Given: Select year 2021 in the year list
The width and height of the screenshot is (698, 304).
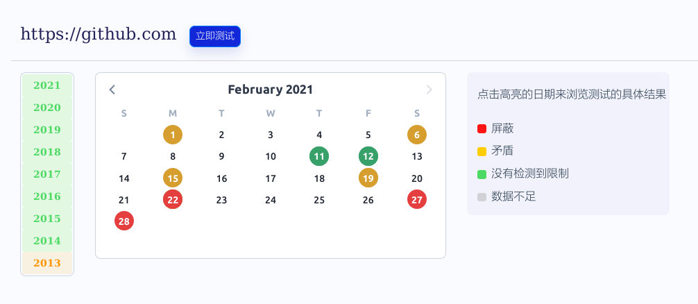Looking at the screenshot, I should pyautogui.click(x=47, y=85).
